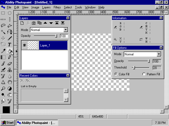
Task: Select the line drawing tool
Action: [x=10, y=38]
